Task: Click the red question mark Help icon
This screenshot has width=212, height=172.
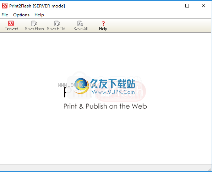Action: click(103, 23)
